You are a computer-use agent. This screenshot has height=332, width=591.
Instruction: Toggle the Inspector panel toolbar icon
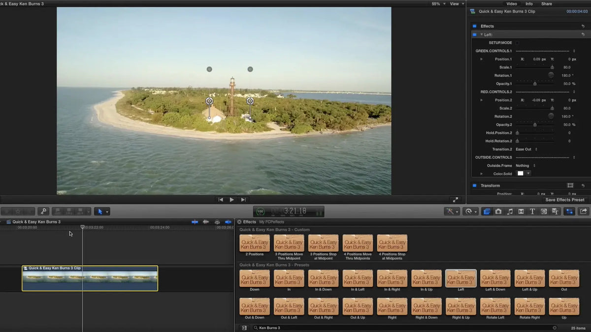pyautogui.click(x=569, y=211)
